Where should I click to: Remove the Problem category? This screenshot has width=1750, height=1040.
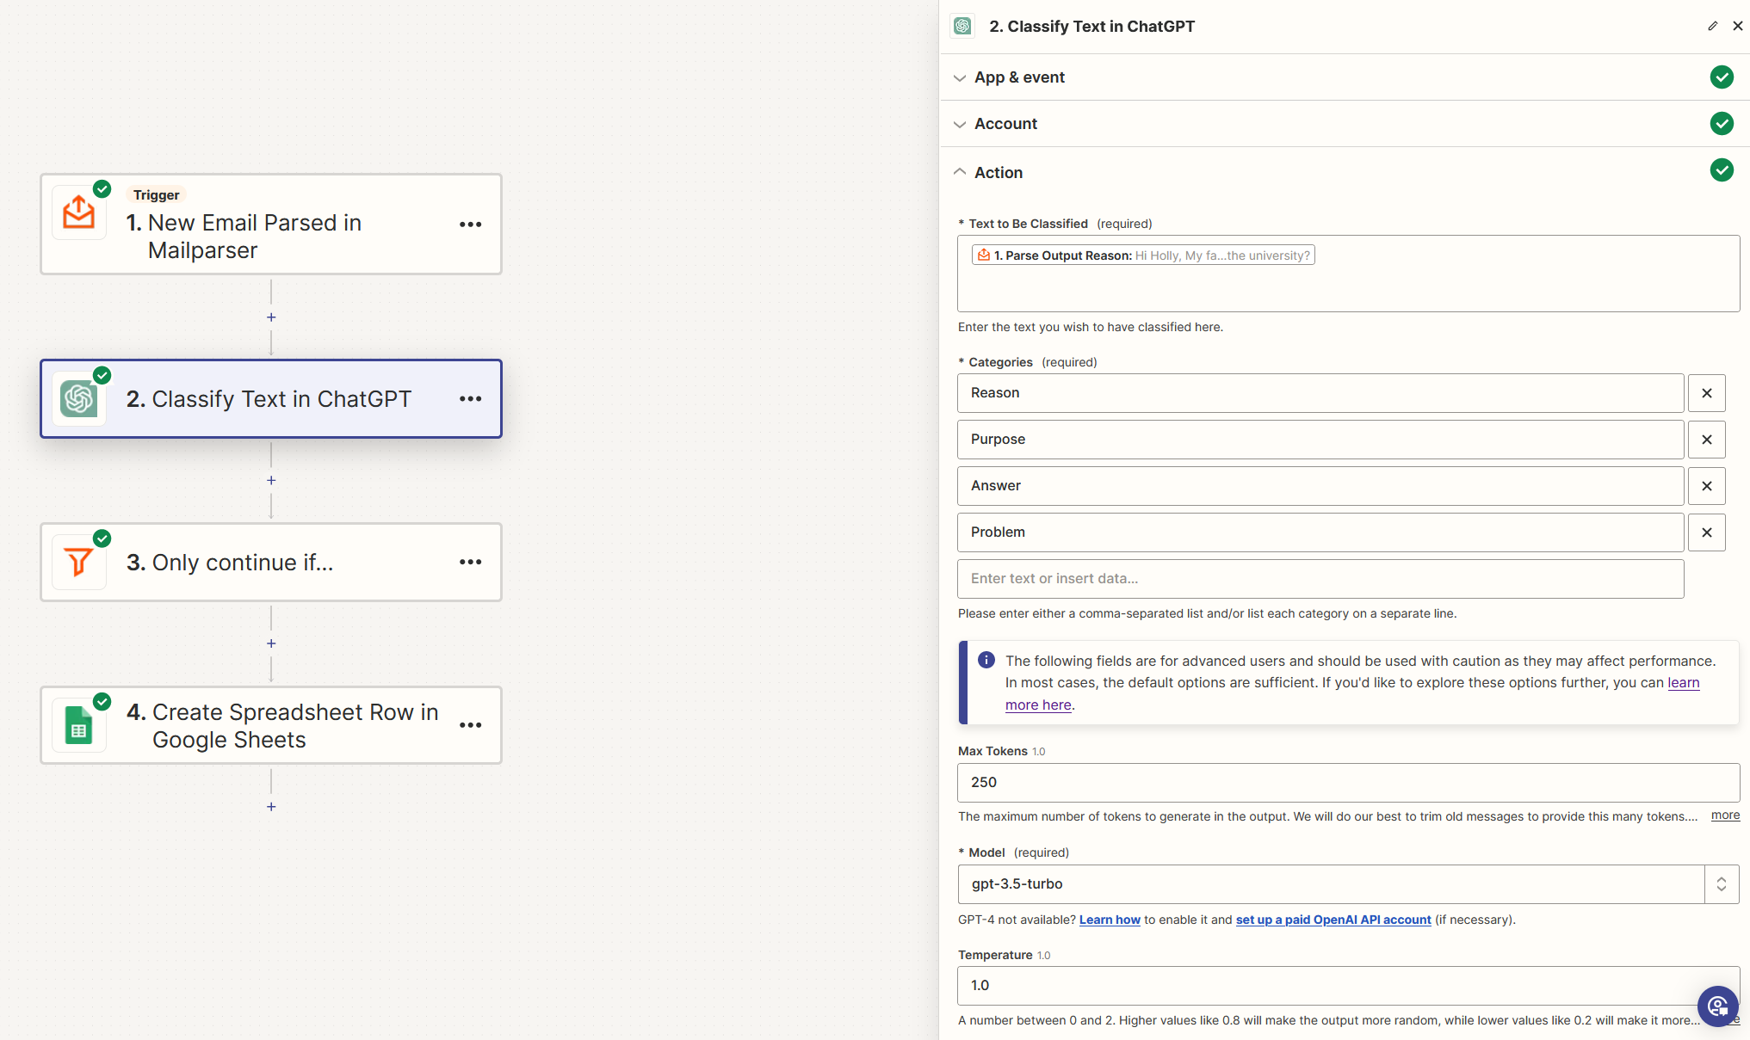pos(1707,532)
